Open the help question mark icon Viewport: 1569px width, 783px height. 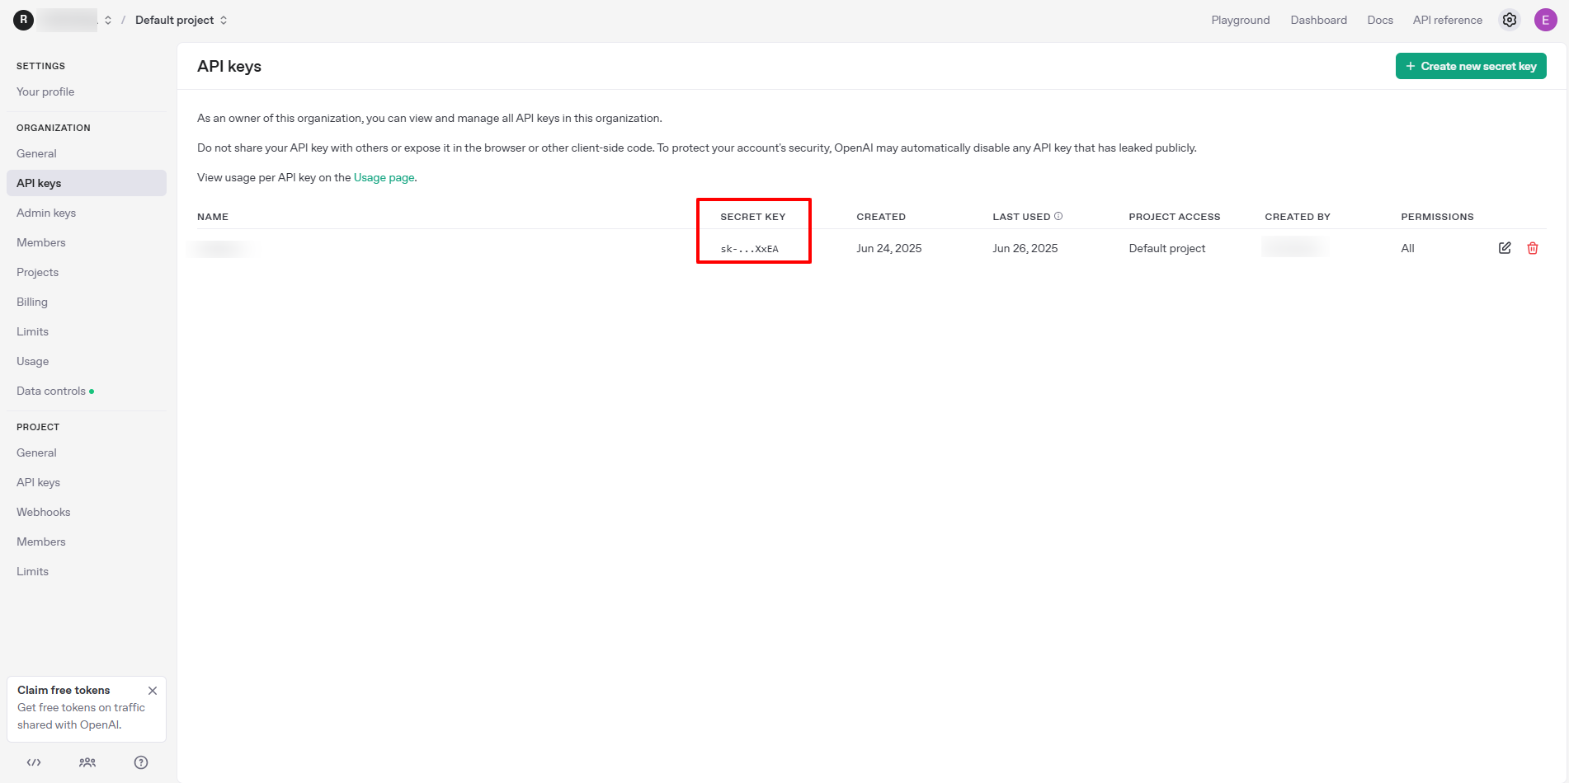tap(141, 762)
